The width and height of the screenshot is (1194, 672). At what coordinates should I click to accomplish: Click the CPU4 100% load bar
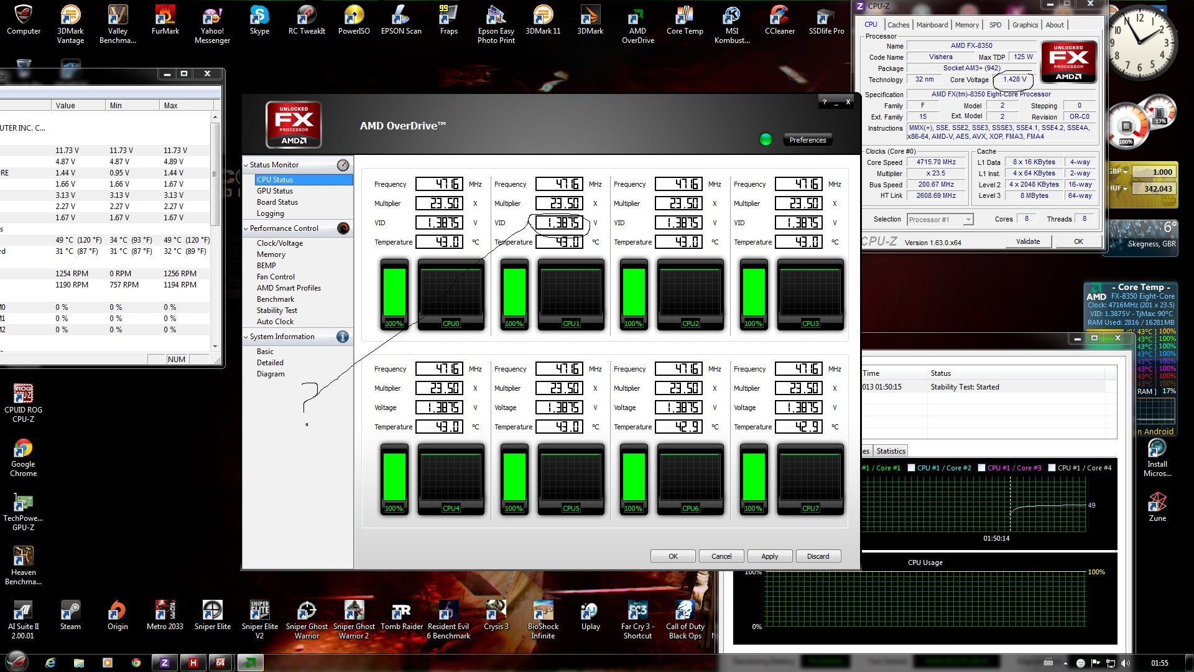pos(394,480)
